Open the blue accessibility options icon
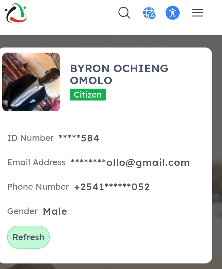 pos(172,13)
